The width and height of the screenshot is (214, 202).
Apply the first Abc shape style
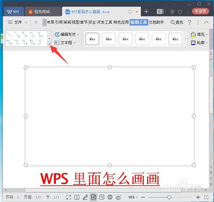(92, 39)
